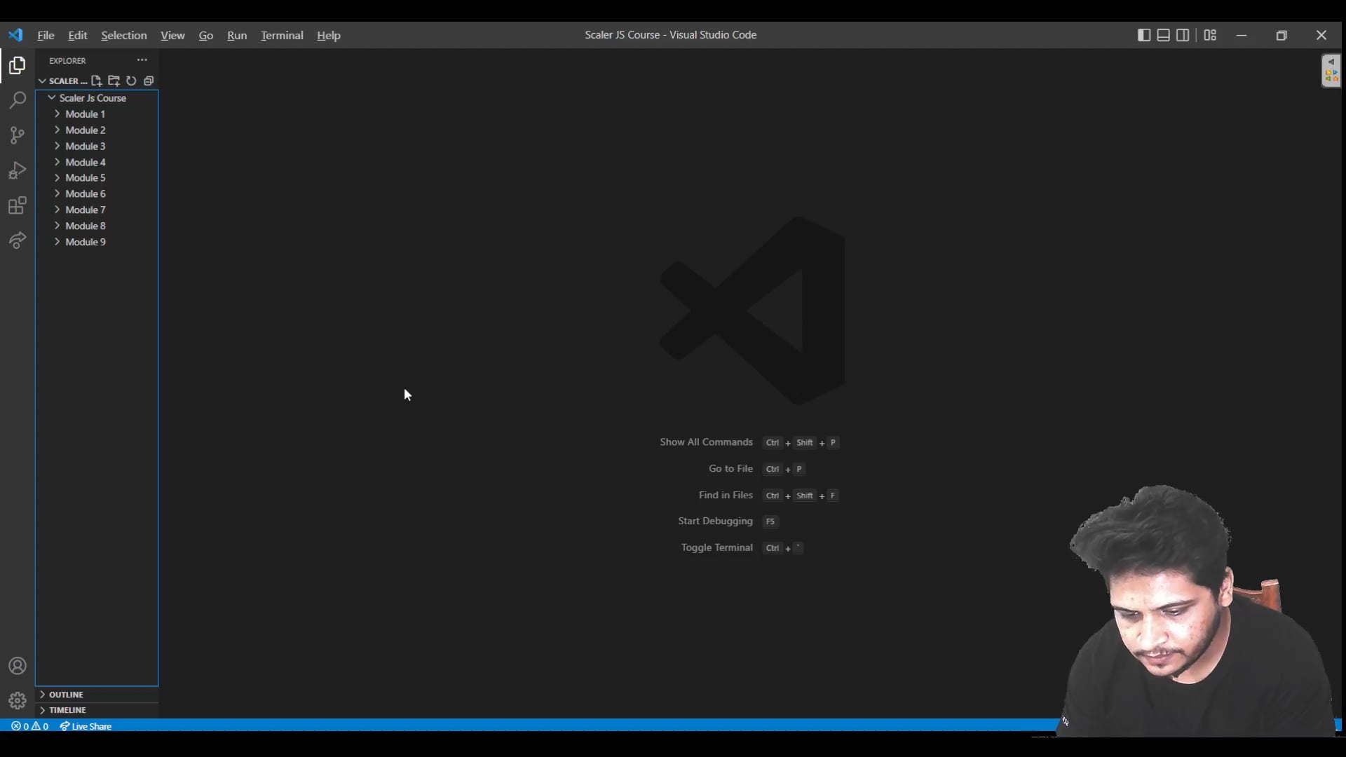Click the EXPLORER panel title
Screen dimensions: 1346x757
coord(67,61)
